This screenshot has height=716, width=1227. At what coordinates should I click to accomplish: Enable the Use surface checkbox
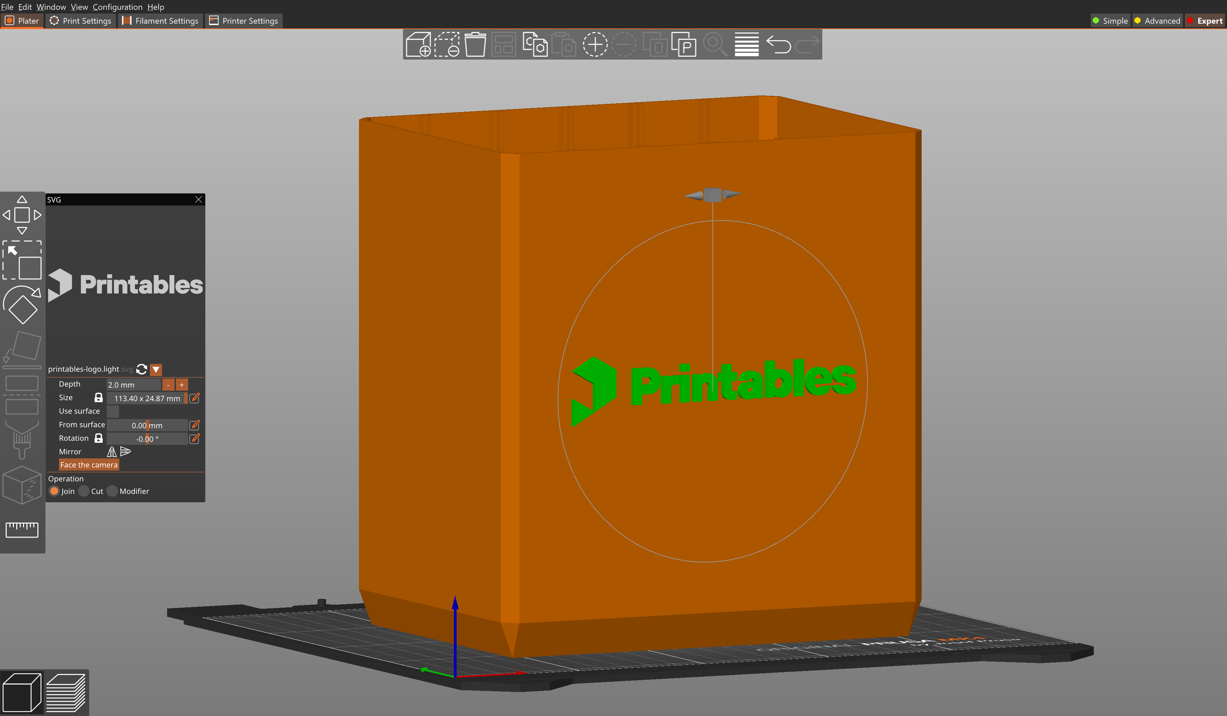click(113, 411)
